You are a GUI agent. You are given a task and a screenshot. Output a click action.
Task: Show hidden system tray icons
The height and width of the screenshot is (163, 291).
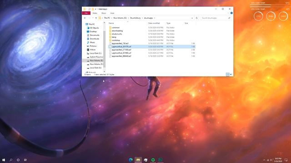[x=264, y=160]
